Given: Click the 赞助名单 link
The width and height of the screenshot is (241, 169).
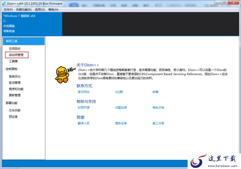Looking at the screenshot, I should 121,123.
